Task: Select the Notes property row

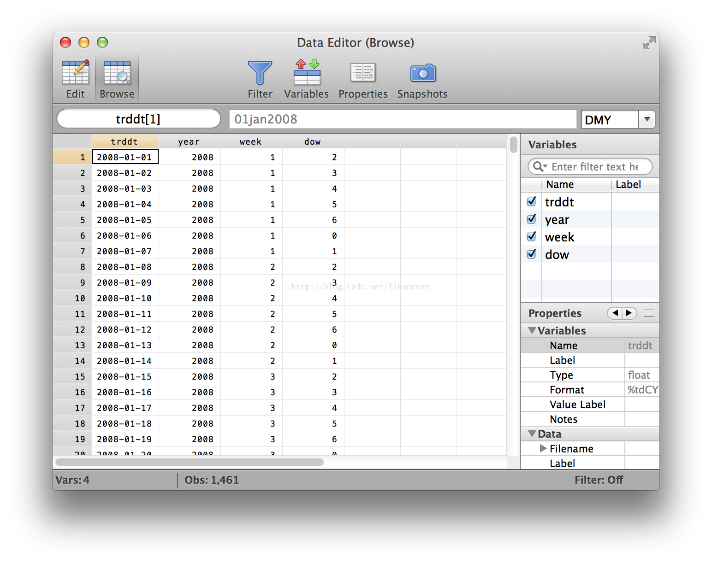Action: (590, 419)
